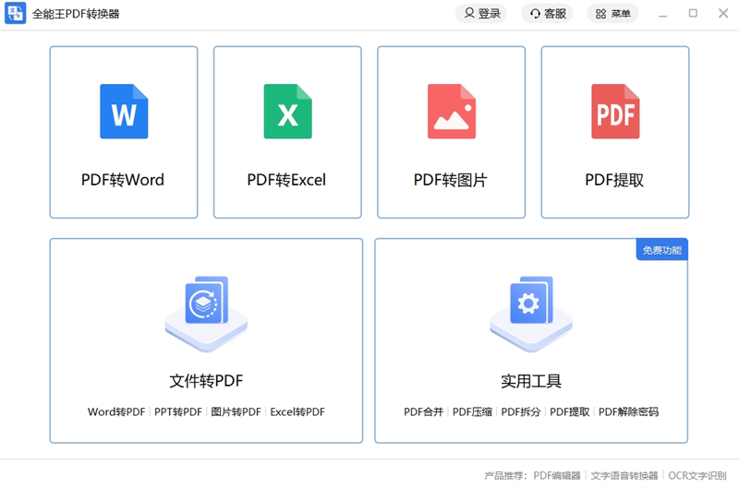
Task: Open the 登录 login button
Action: (481, 13)
